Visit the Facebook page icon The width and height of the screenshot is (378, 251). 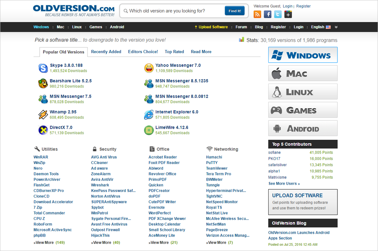(268, 14)
